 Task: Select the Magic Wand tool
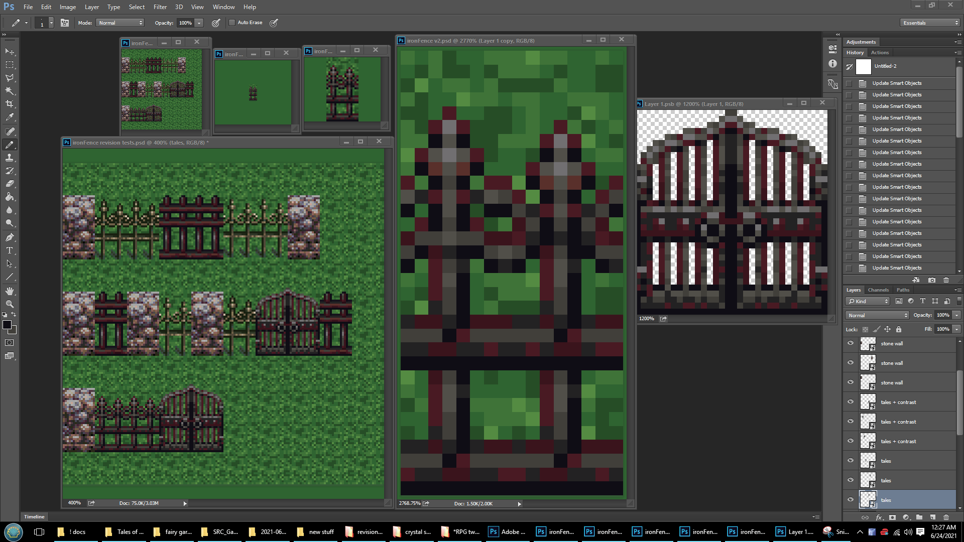tap(10, 91)
